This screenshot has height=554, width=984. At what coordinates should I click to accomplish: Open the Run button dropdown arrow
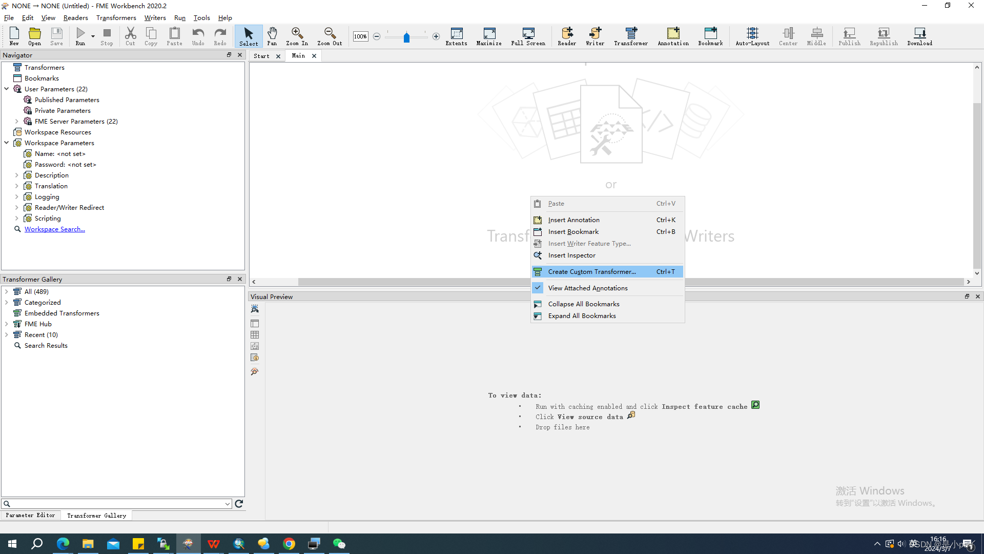pyautogui.click(x=93, y=36)
